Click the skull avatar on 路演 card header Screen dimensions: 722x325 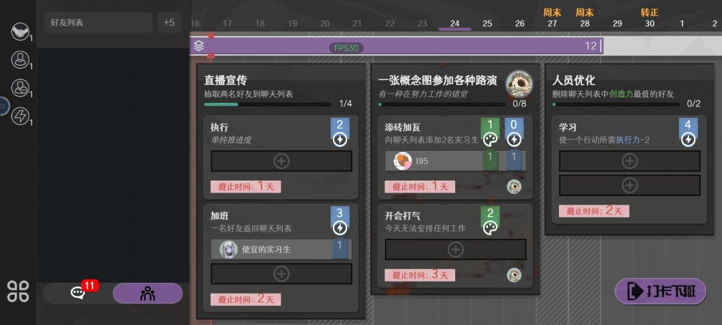click(x=519, y=84)
